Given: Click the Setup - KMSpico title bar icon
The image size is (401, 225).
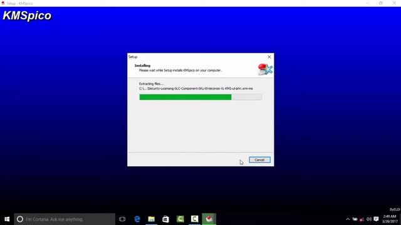Looking at the screenshot, I should click(3, 3).
